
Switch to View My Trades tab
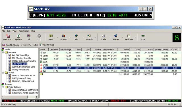(x=29, y=45)
